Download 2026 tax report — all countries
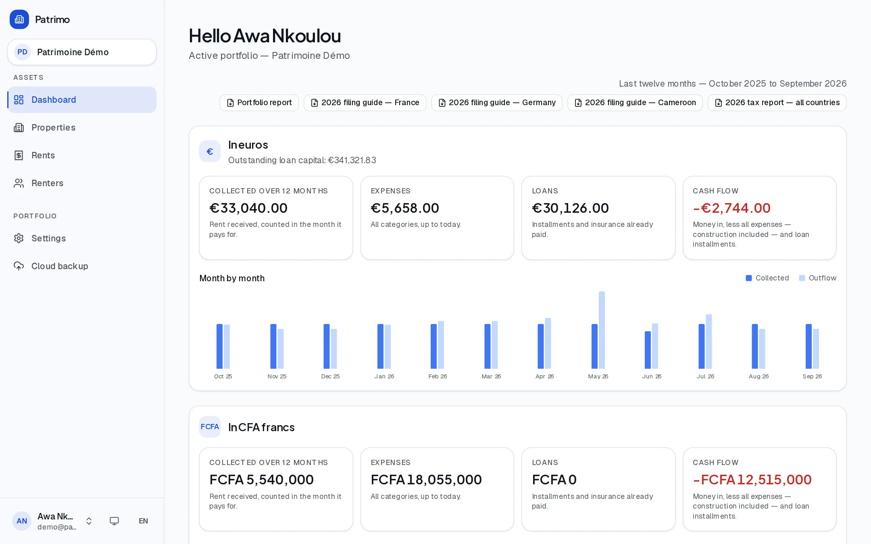The image size is (871, 544). pyautogui.click(x=777, y=103)
